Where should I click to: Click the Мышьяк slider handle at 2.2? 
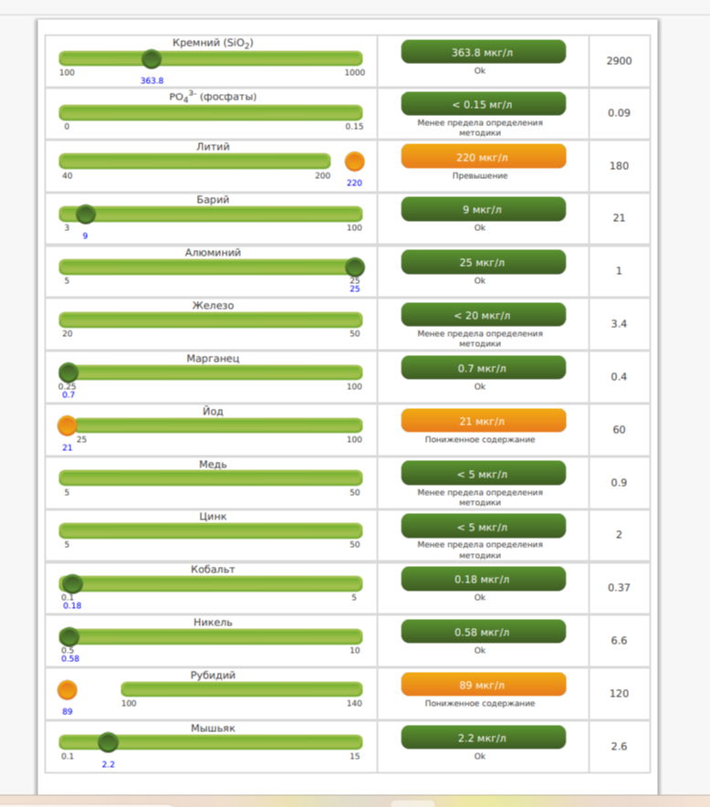pyautogui.click(x=108, y=742)
